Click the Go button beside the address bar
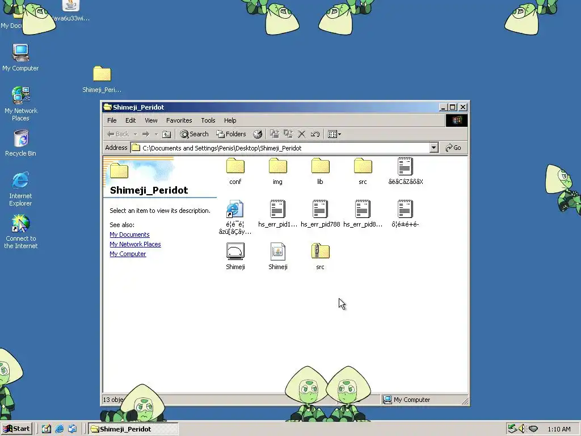 click(x=453, y=148)
